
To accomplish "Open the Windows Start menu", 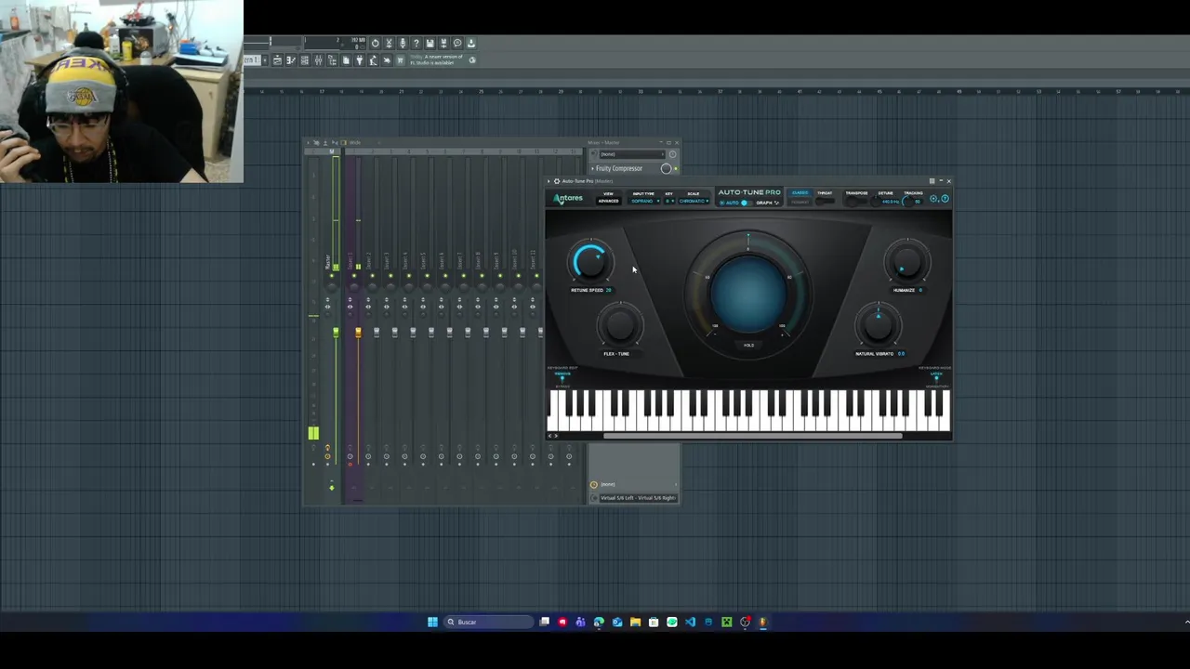I will [432, 623].
